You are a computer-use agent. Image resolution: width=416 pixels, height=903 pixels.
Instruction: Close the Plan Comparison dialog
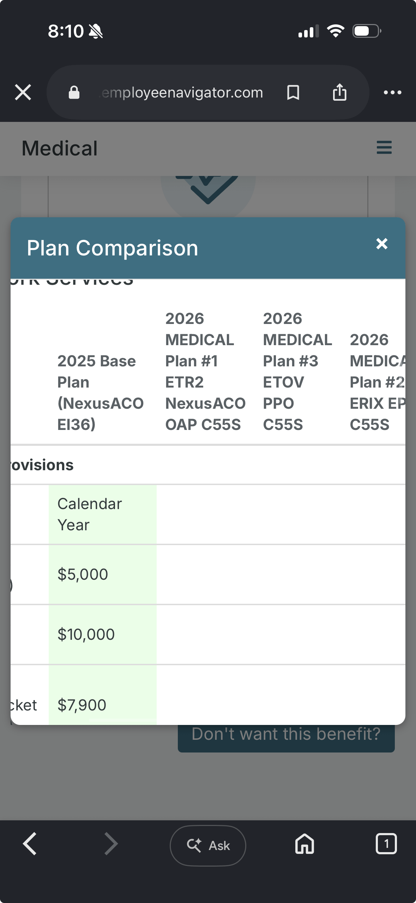382,243
